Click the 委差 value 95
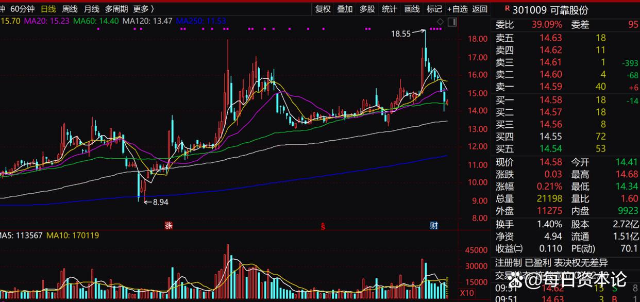Screen dimensions: 640x302 (633, 25)
